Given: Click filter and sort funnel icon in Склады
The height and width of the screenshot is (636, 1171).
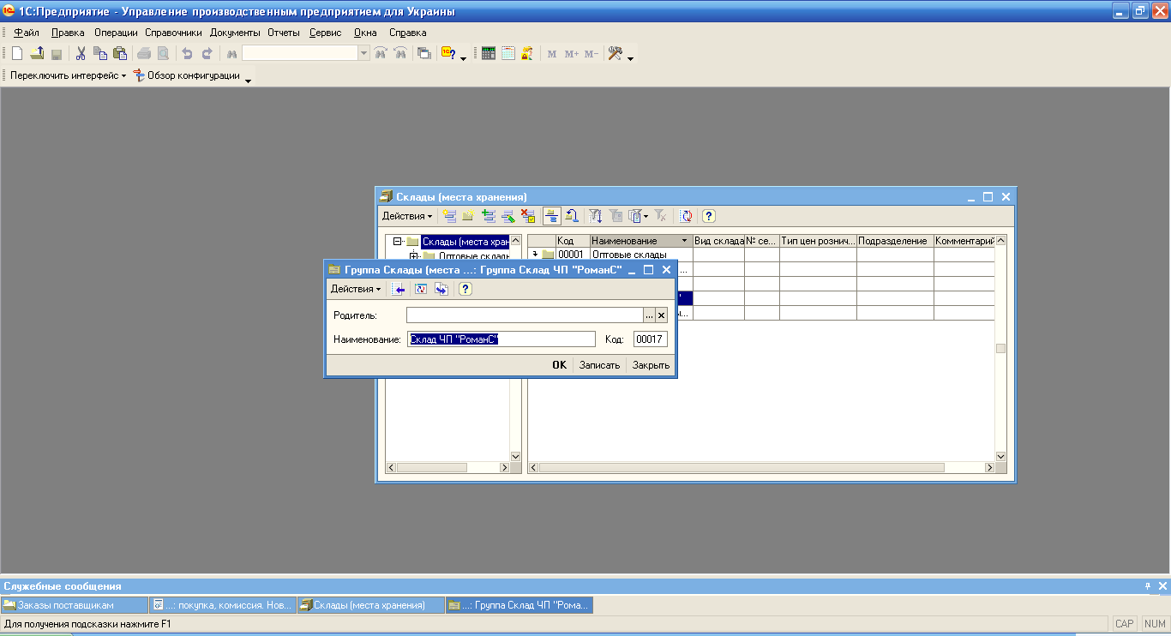Looking at the screenshot, I should point(596,216).
